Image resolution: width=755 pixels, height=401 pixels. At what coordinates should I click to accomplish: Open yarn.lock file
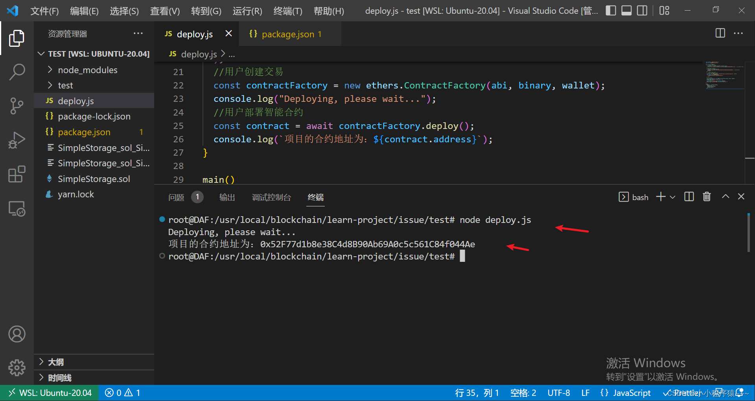94,194
